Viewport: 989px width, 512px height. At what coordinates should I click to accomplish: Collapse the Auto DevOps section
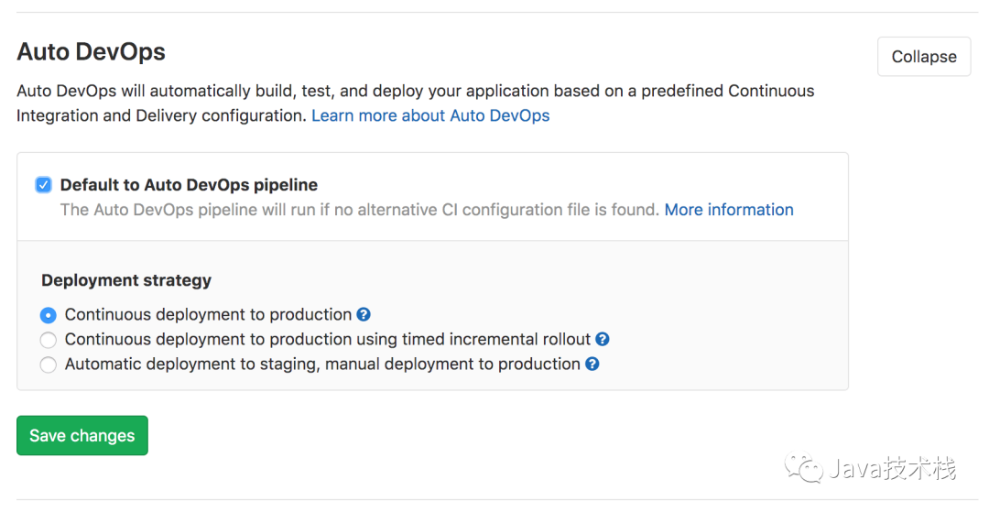click(923, 57)
